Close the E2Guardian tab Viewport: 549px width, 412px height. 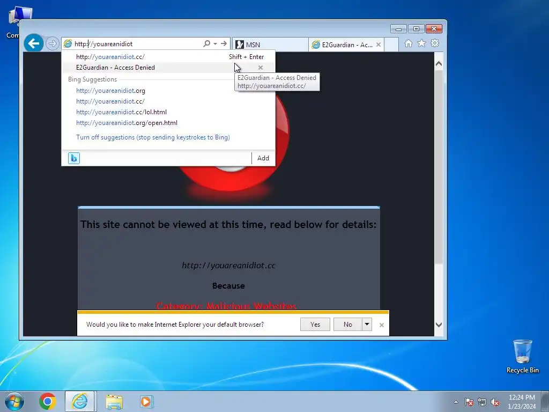tap(379, 45)
